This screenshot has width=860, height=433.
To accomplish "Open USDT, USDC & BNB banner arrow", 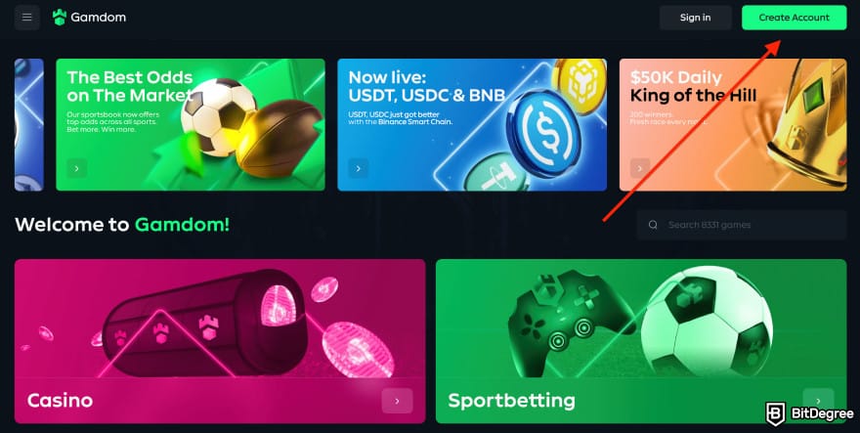I will pyautogui.click(x=358, y=168).
